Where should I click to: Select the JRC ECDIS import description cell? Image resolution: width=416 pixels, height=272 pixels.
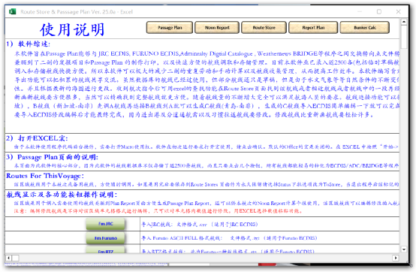270,224
